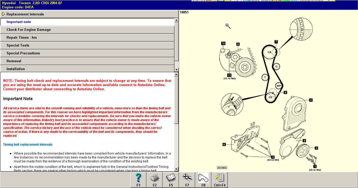Click the yellow arrow beside Replacement intervals
The width and height of the screenshot is (358, 188).
[3, 14]
